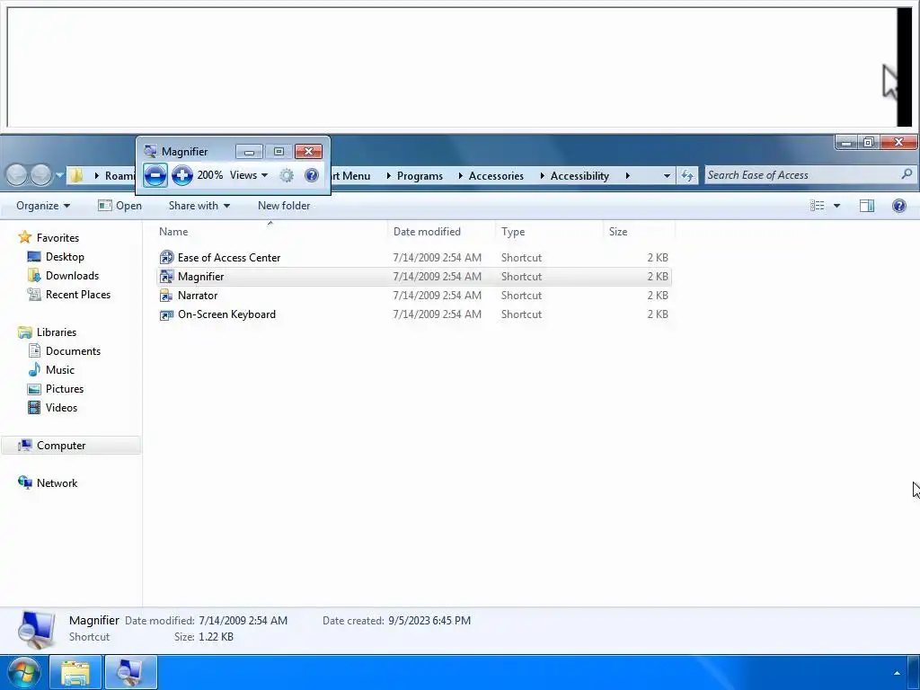The height and width of the screenshot is (690, 920).
Task: Select the On-Screen Keyboard shortcut icon
Action: pos(166,314)
